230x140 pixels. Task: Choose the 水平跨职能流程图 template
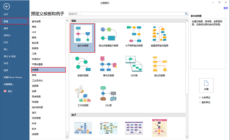pyautogui.click(x=134, y=34)
